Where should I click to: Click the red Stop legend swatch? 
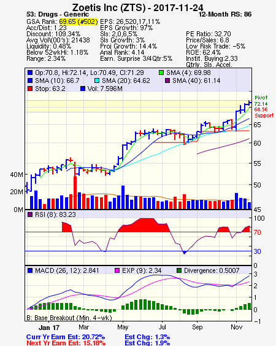tap(30, 88)
